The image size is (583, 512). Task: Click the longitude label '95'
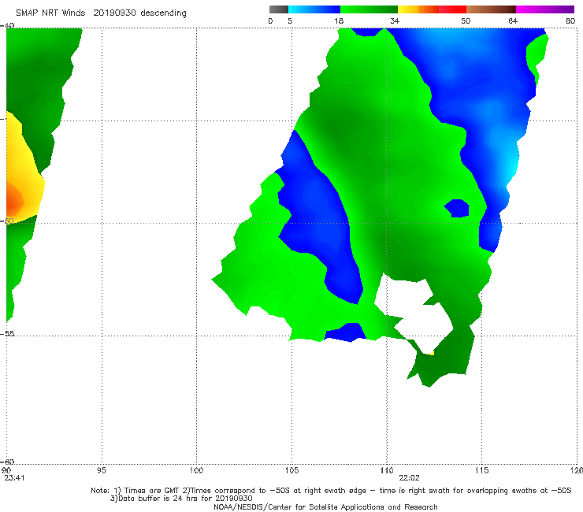click(x=101, y=471)
